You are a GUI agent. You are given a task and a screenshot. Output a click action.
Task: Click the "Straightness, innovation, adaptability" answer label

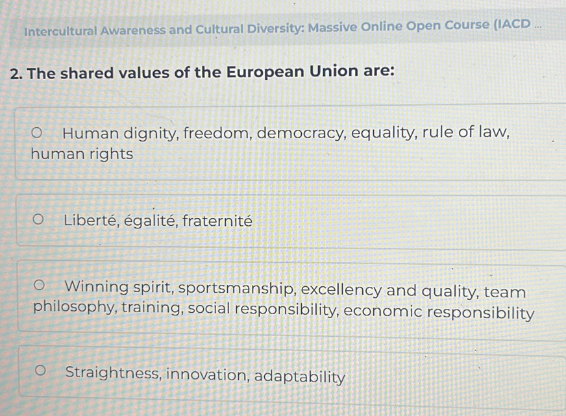(205, 374)
